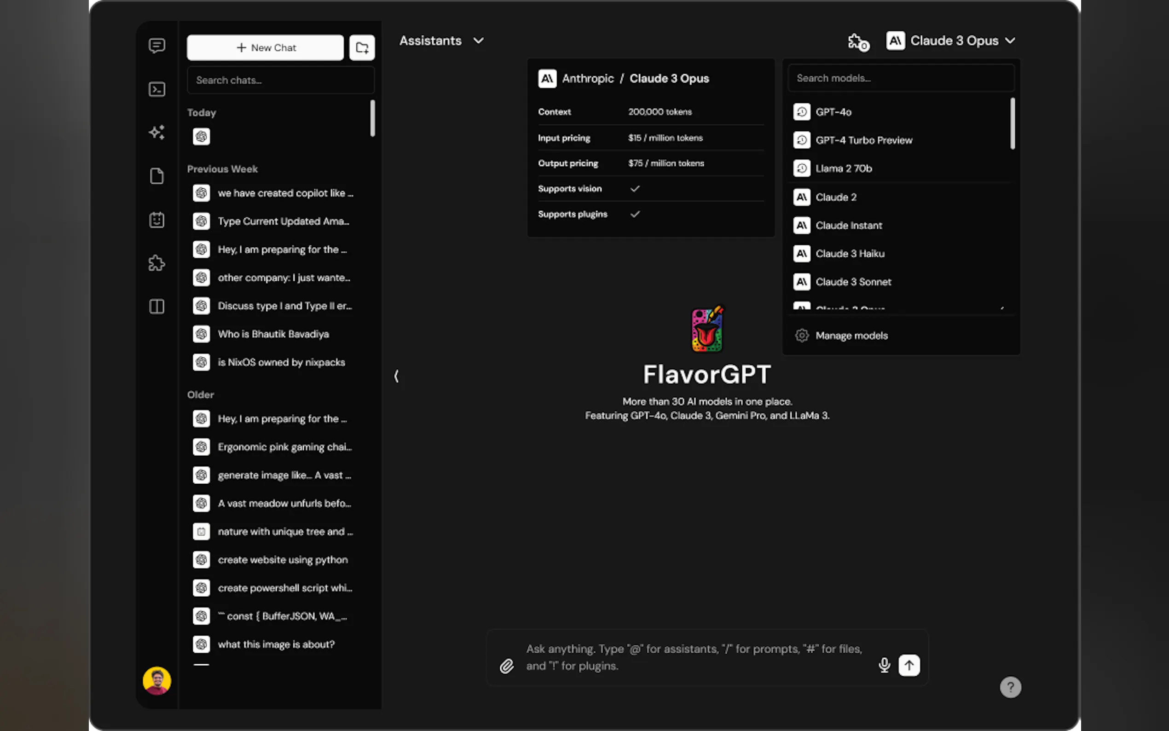Screen dimensions: 1169x731
Task: Open Manage models settings
Action: pos(851,336)
